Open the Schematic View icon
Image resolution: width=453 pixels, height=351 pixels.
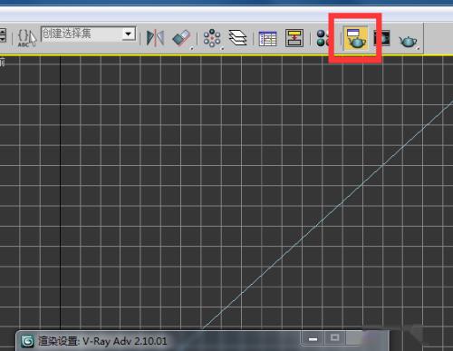294,38
